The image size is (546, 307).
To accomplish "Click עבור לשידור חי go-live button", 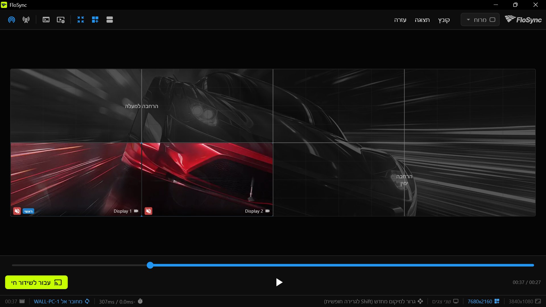I will pyautogui.click(x=36, y=282).
